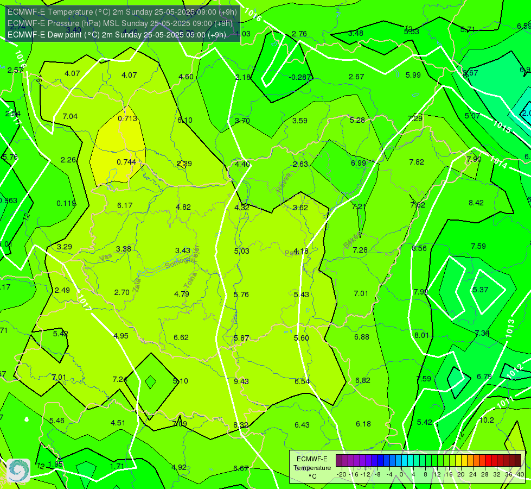Screen dimensions: 531x489
Task: Click the dew point value 6.67
Action: [241, 469]
